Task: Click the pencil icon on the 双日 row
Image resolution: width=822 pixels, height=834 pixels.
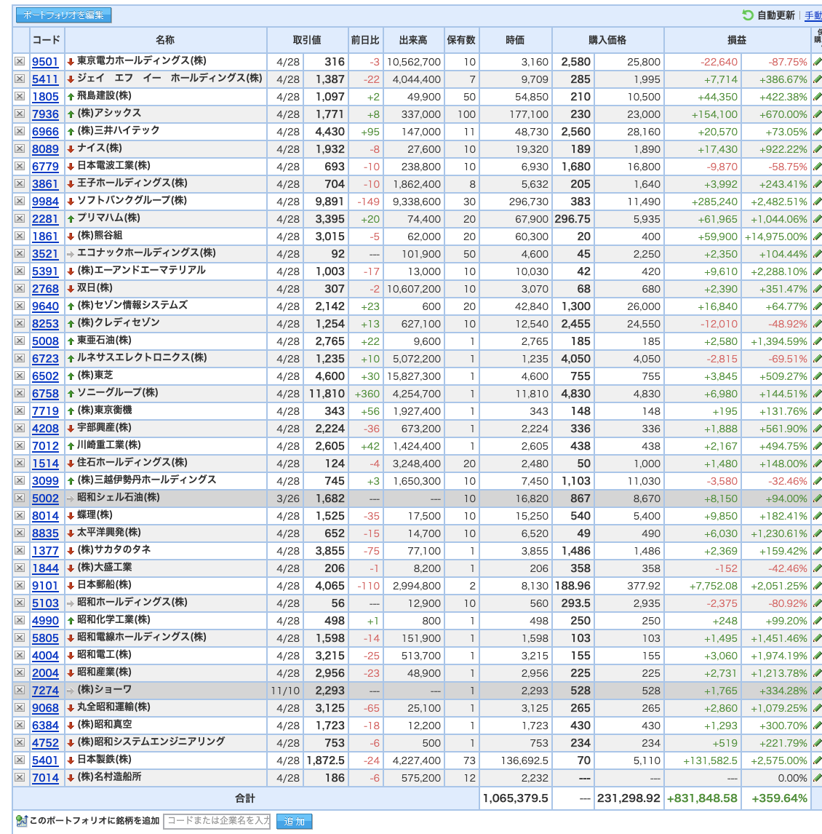Action: (817, 289)
